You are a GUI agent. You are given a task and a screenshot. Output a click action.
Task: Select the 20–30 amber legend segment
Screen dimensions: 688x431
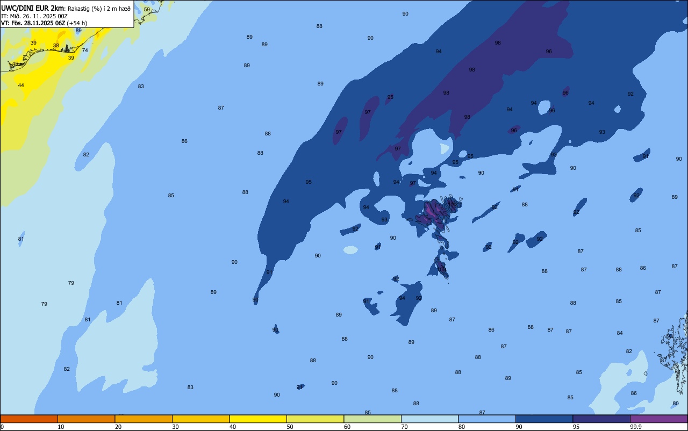[144, 419]
